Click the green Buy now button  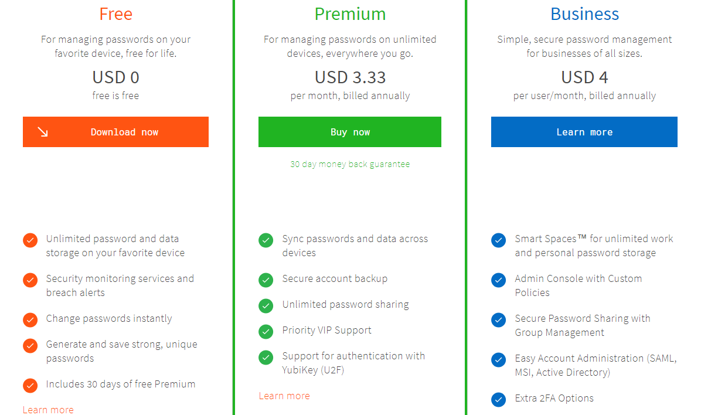point(349,132)
